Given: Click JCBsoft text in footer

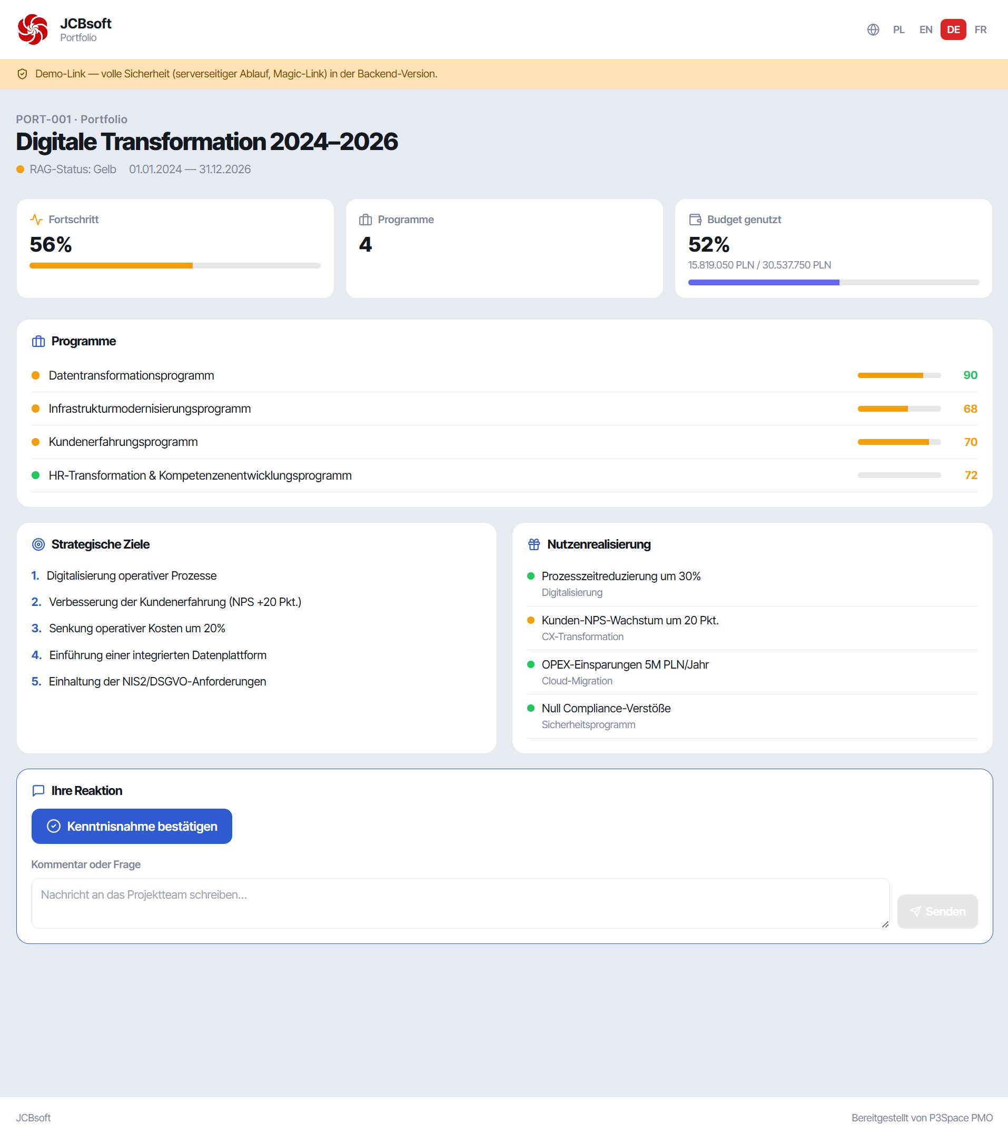Looking at the screenshot, I should click(33, 1118).
